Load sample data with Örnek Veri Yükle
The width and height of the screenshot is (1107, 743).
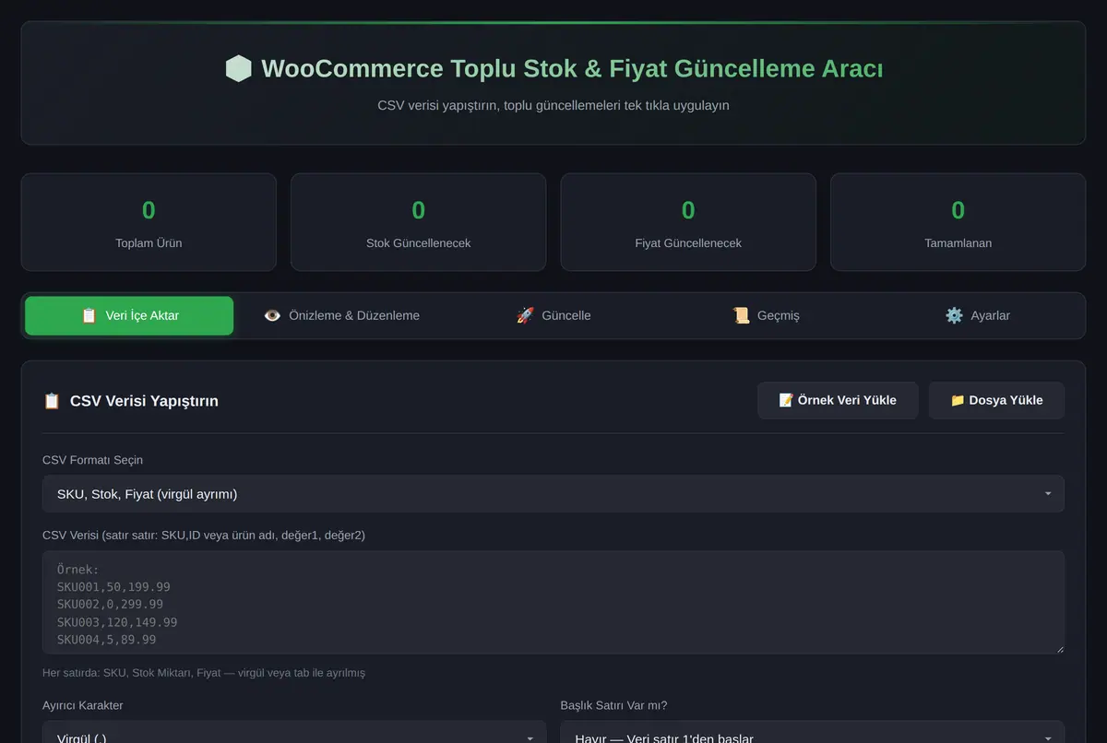pos(838,400)
